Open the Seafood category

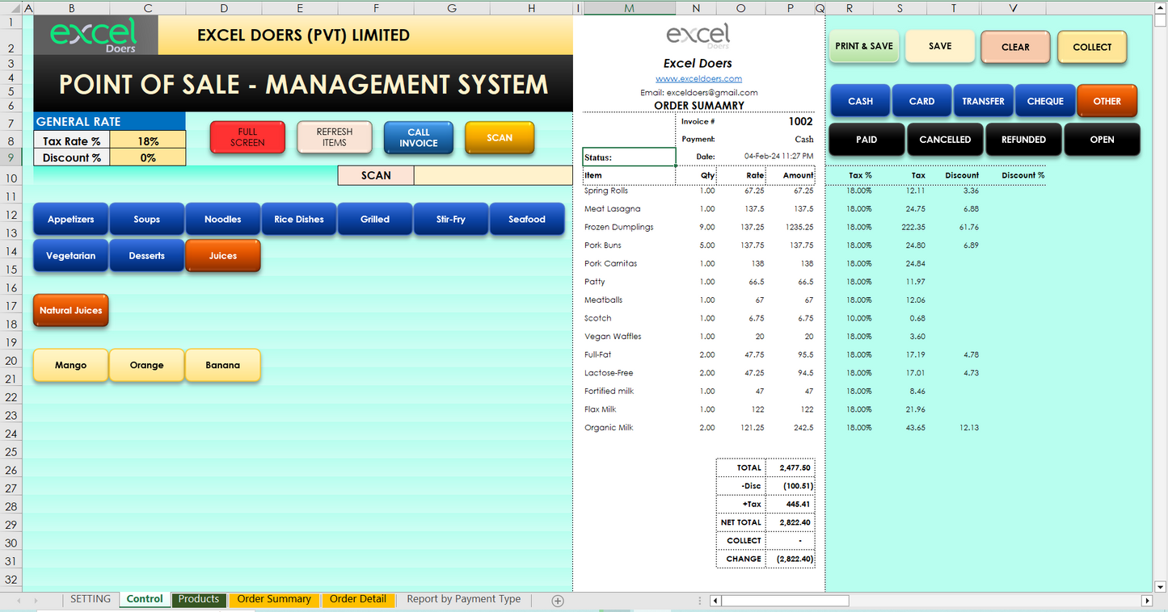[527, 220]
